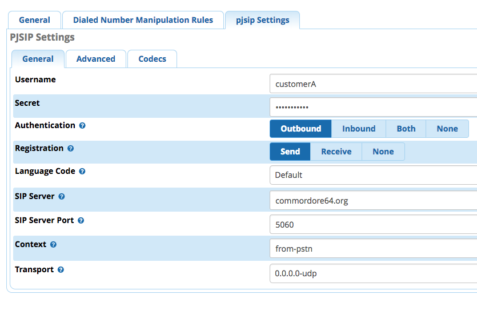
Task: View help for Context field
Action: [x=53, y=245]
